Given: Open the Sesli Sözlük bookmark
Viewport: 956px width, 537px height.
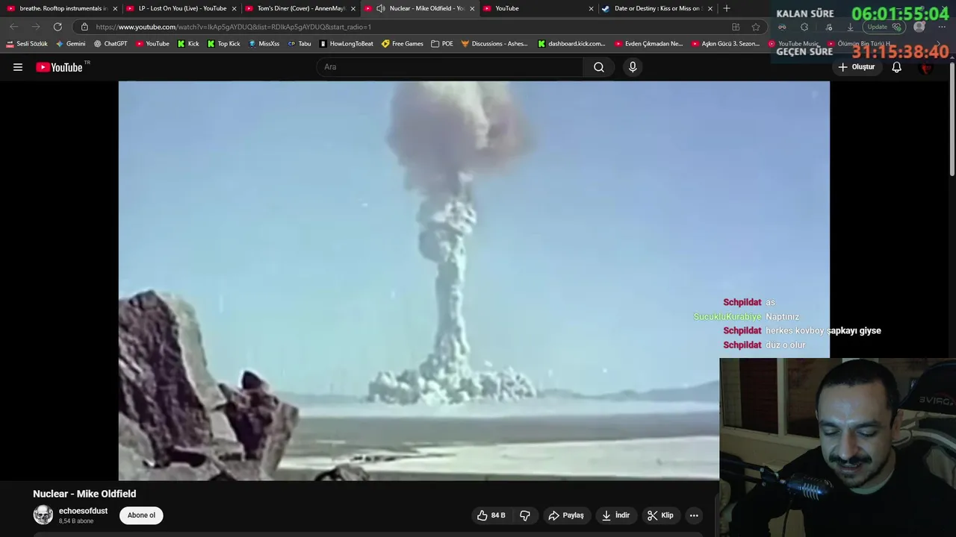Looking at the screenshot, I should [x=27, y=44].
